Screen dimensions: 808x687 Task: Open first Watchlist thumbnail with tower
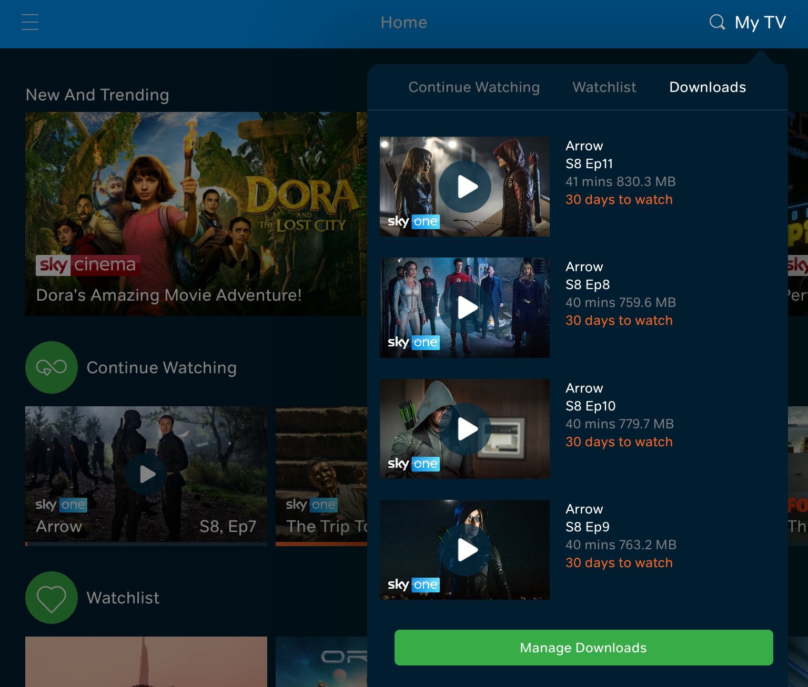pyautogui.click(x=146, y=662)
